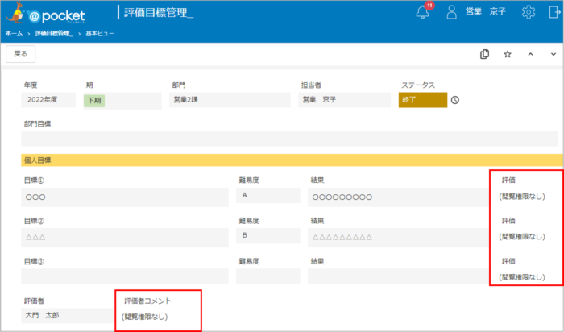564x332 pixels.
Task: Click 目標② value △△△
Action: pos(125,238)
